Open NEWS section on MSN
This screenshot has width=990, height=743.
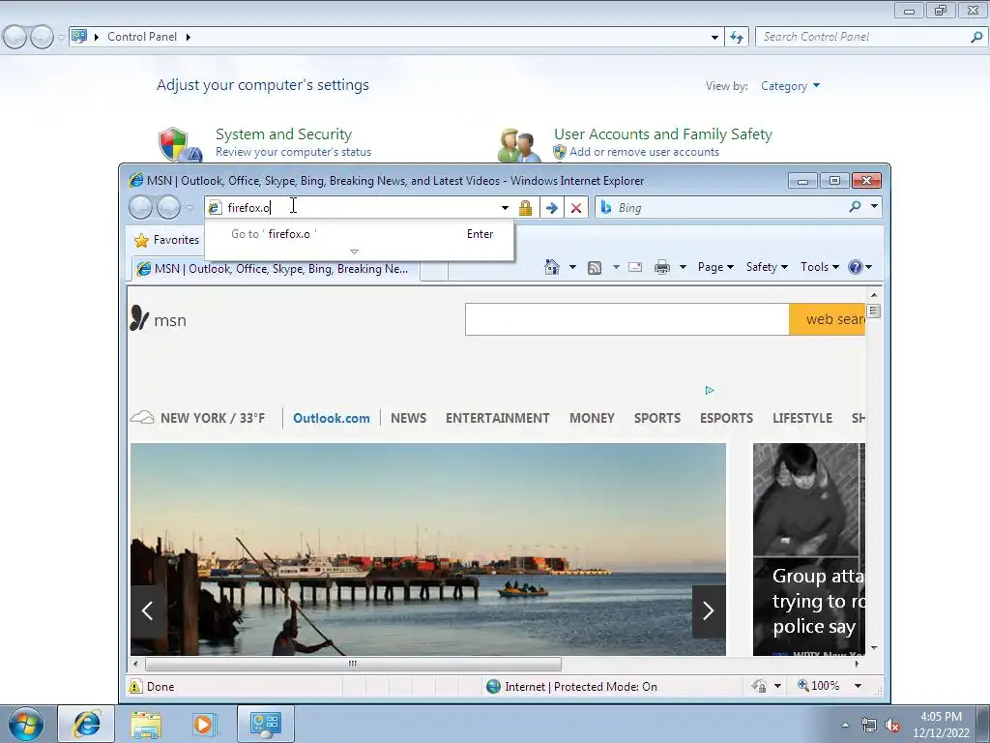coord(409,418)
